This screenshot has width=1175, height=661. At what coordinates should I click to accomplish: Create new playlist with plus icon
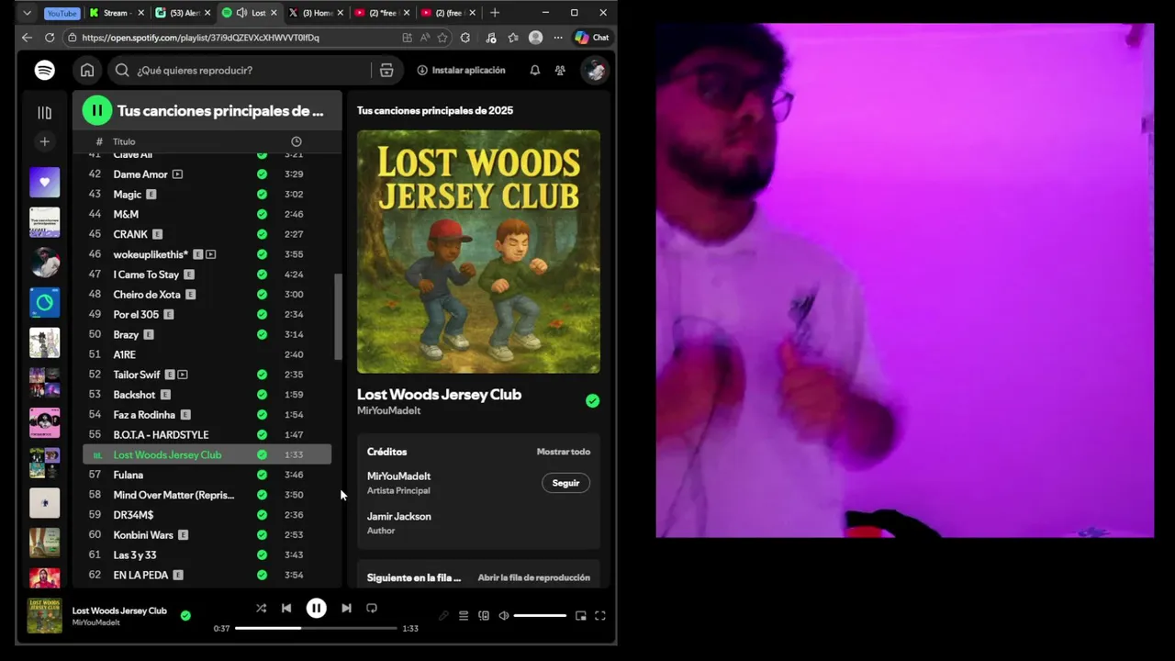[44, 141]
